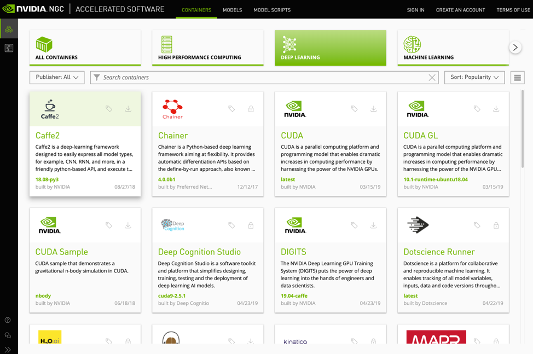Click the 4.0.0b1 tag text
Viewport: 533px width, 354px height.
[x=166, y=179]
